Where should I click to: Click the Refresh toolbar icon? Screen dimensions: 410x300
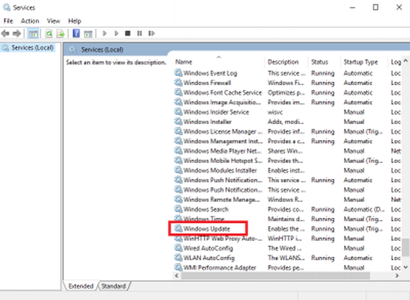[x=49, y=34]
